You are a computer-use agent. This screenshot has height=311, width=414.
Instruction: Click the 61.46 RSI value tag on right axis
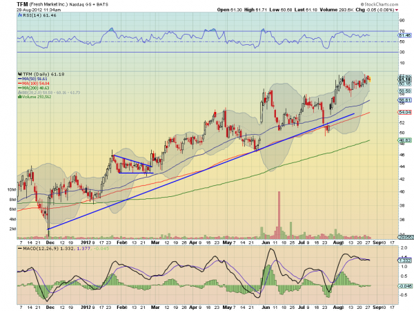click(x=405, y=35)
